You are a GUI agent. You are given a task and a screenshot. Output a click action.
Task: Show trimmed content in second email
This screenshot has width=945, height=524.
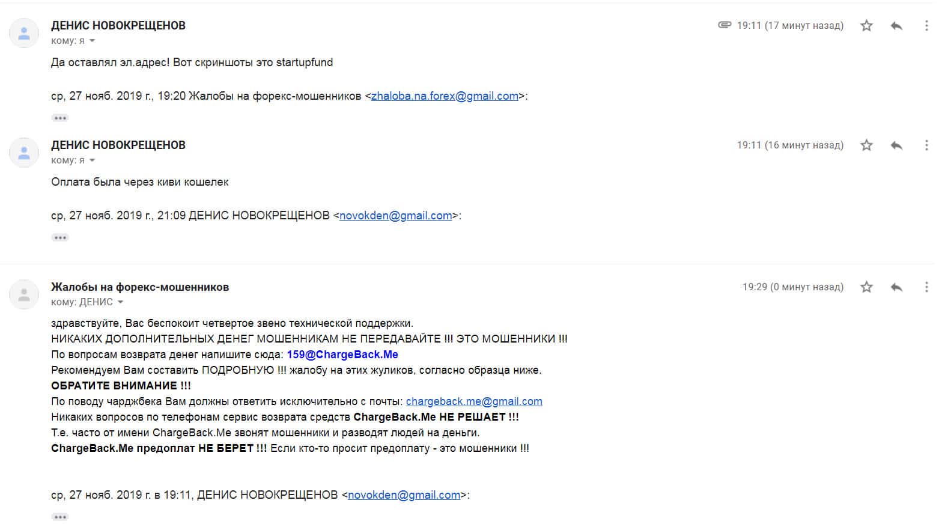tap(60, 237)
